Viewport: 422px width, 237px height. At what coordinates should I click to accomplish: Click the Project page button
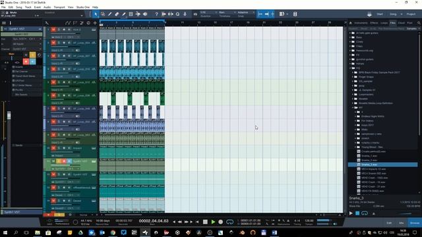click(x=411, y=14)
